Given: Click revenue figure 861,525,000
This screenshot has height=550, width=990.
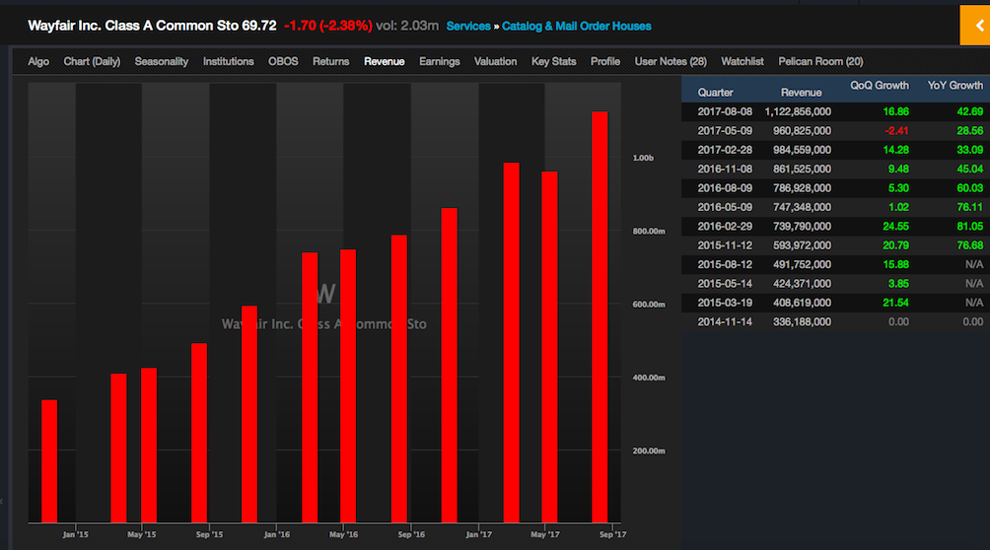Looking at the screenshot, I should 802,169.
